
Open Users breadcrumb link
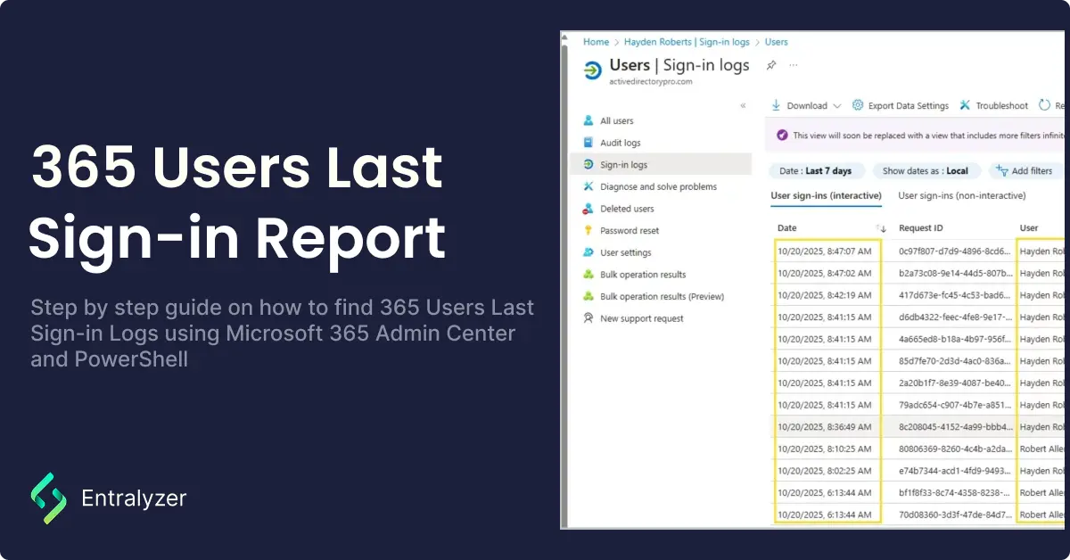pos(776,42)
